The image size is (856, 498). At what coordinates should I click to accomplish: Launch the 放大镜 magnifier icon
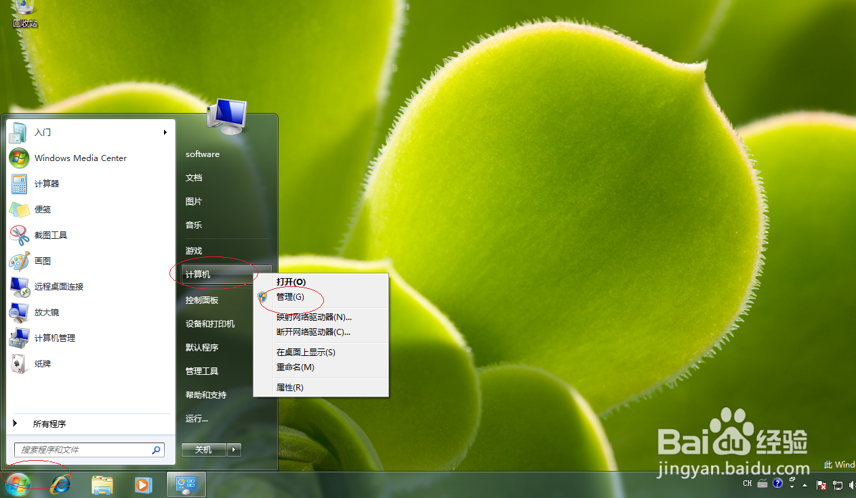pos(19,312)
